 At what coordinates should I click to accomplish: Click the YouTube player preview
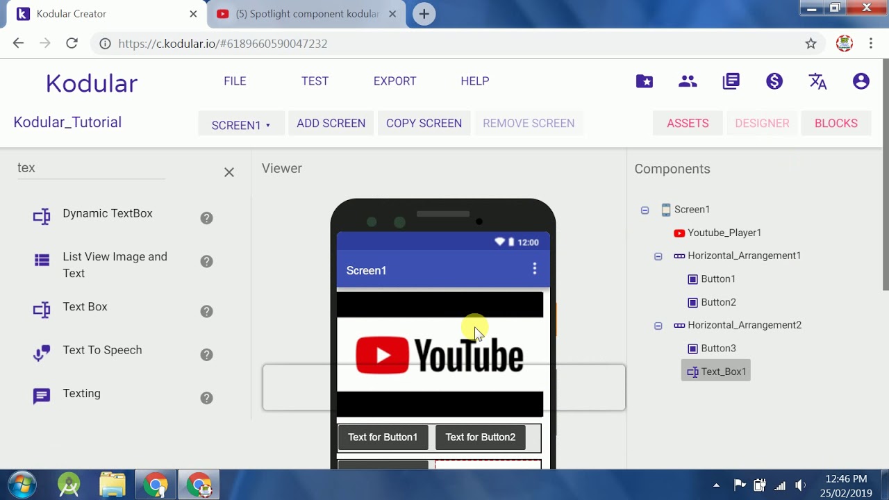tap(440, 355)
